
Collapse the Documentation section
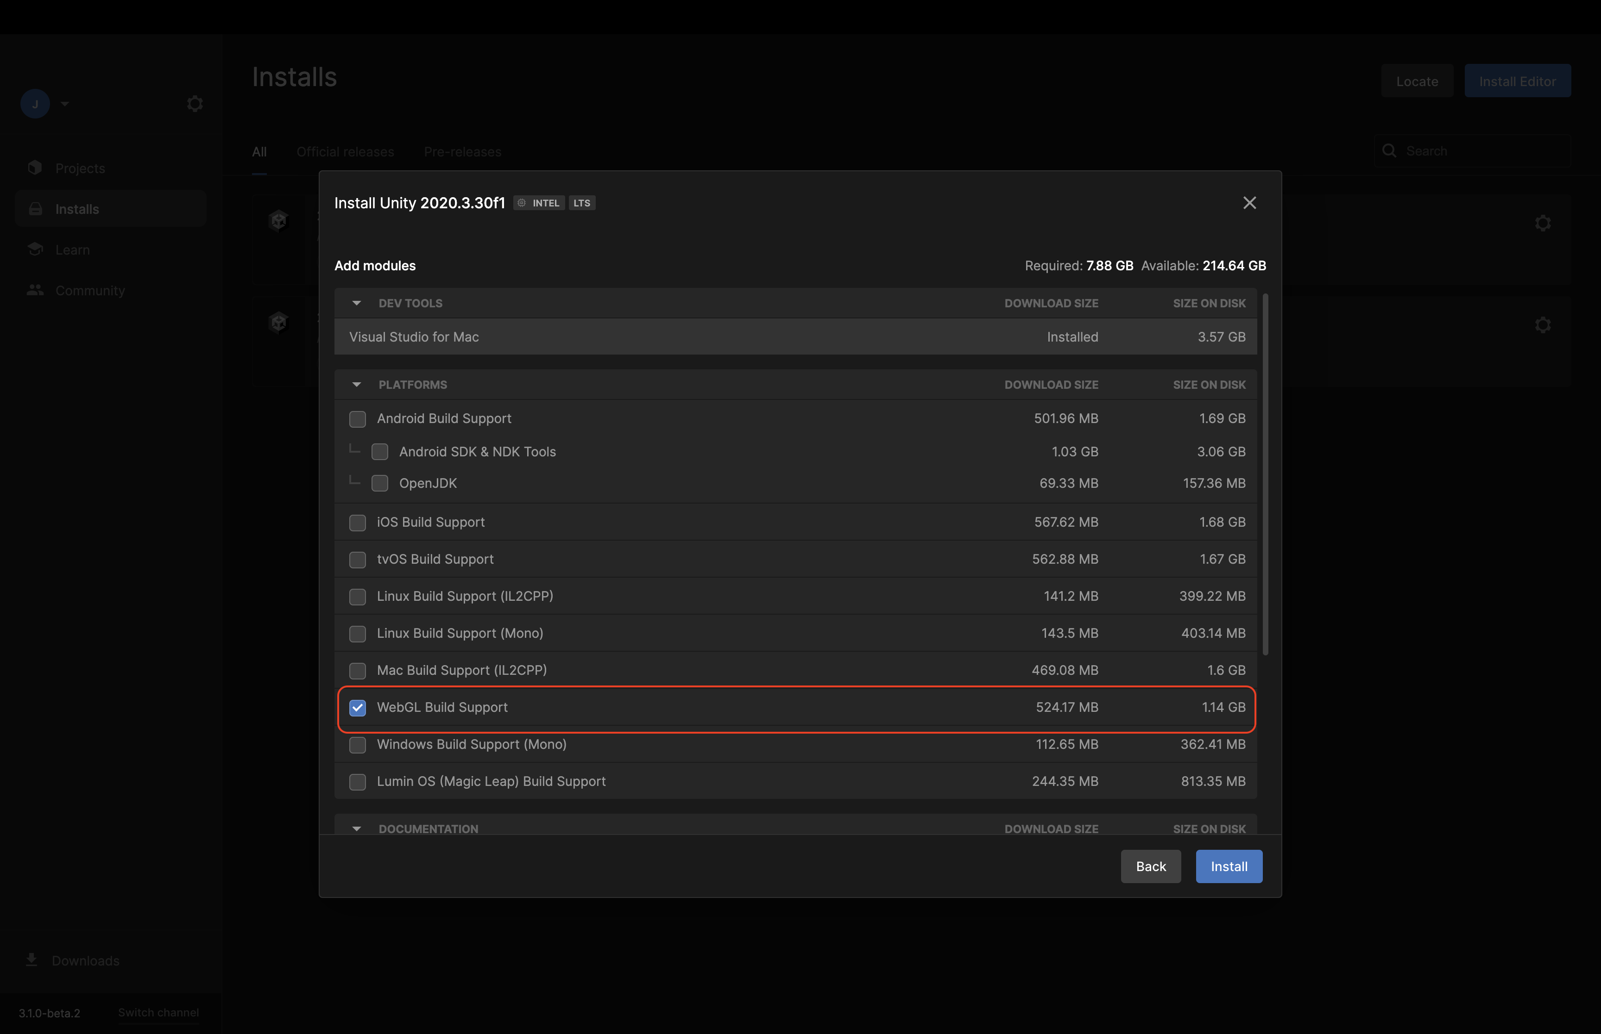(357, 828)
